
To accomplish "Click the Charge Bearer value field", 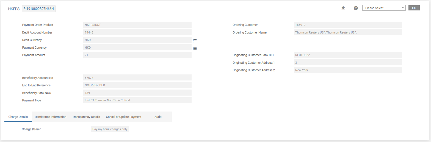I will click(110, 129).
